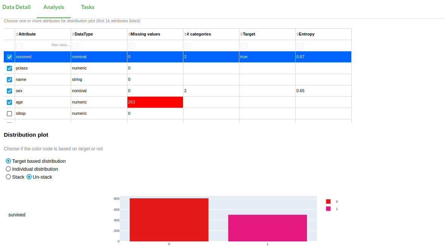Select Individual distribution option
The width and height of the screenshot is (445, 247).
(8, 169)
